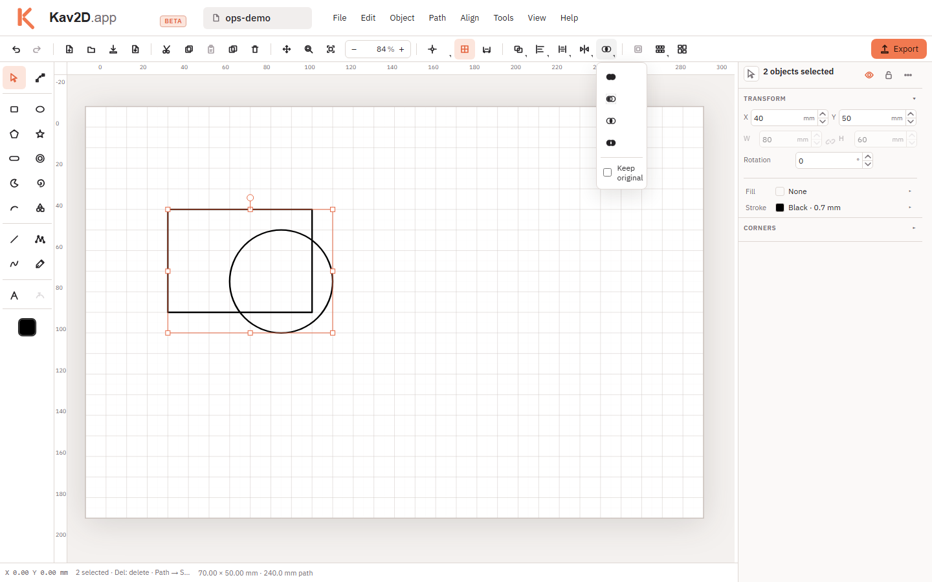Activate the straight line tool
Image resolution: width=932 pixels, height=582 pixels.
[x=14, y=239]
